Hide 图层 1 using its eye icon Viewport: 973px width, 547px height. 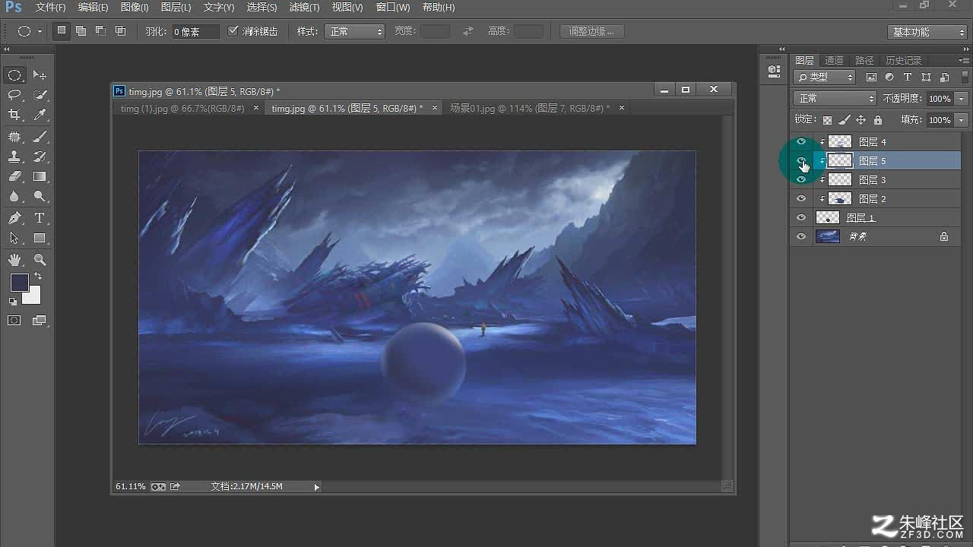click(x=800, y=217)
